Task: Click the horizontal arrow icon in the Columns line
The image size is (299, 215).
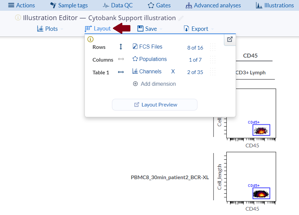Action: (x=121, y=59)
